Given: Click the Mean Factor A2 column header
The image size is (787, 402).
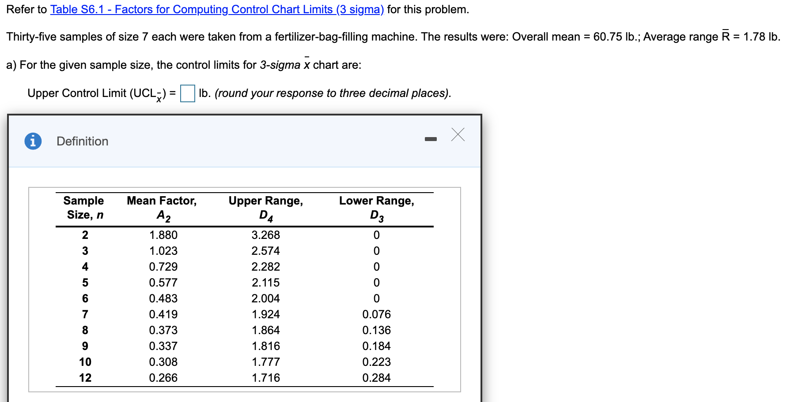Looking at the screenshot, I should pos(162,207).
